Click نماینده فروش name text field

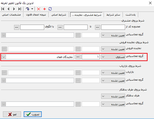click(x=41, y=49)
